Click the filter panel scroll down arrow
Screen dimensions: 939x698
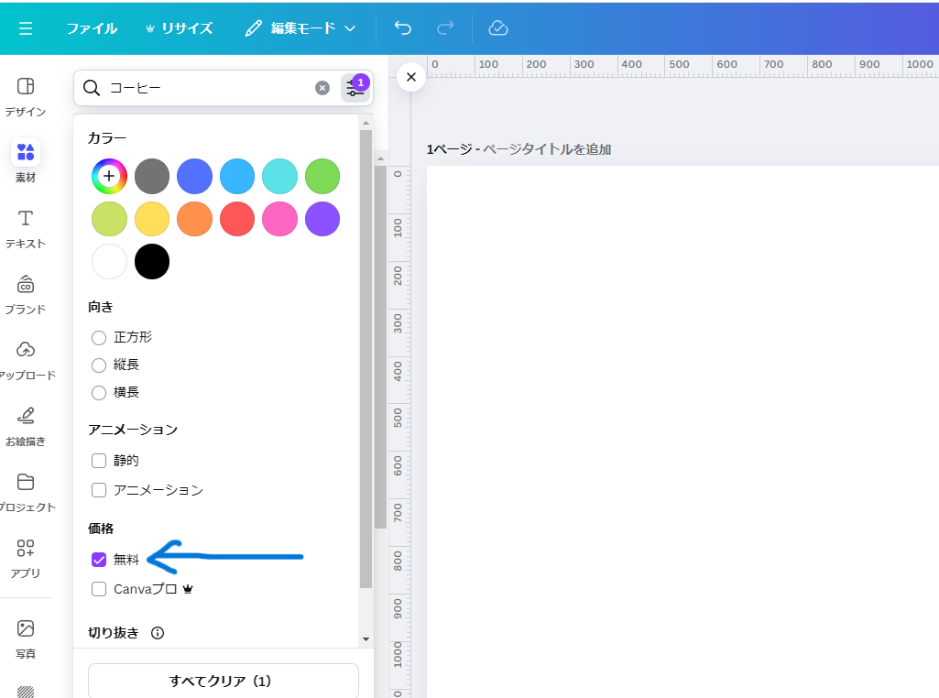coord(366,639)
